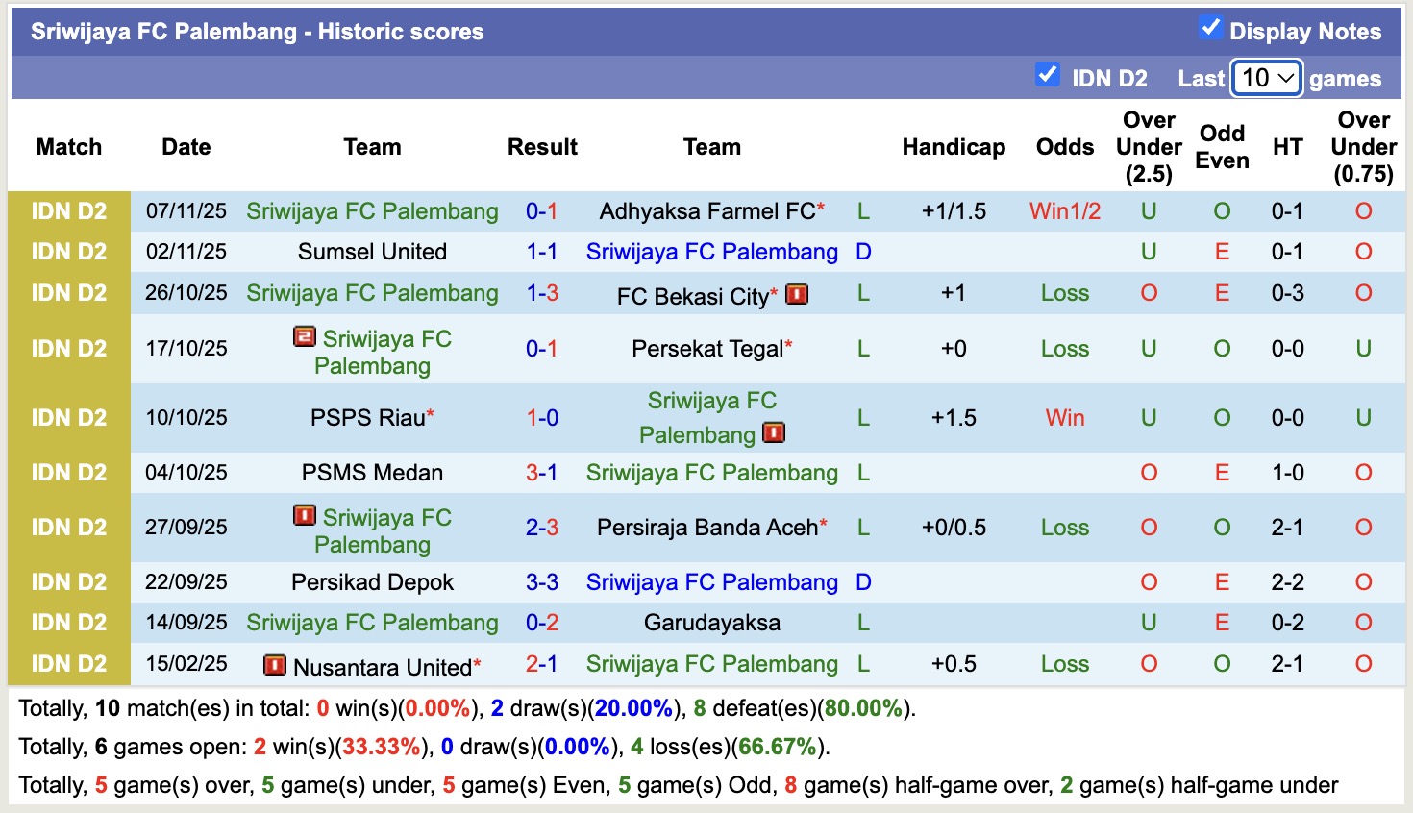Open the Last games count dropdown
This screenshot has width=1413, height=813.
1266,78
